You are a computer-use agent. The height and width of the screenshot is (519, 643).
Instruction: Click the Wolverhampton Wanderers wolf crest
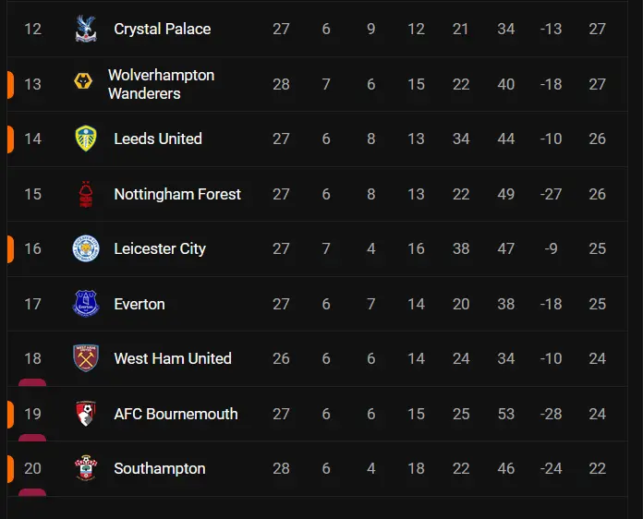coord(86,84)
